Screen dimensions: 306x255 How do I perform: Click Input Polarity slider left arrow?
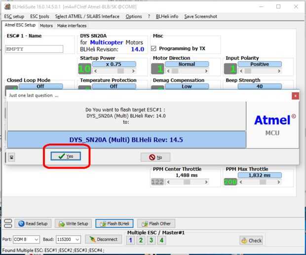coord(241,71)
